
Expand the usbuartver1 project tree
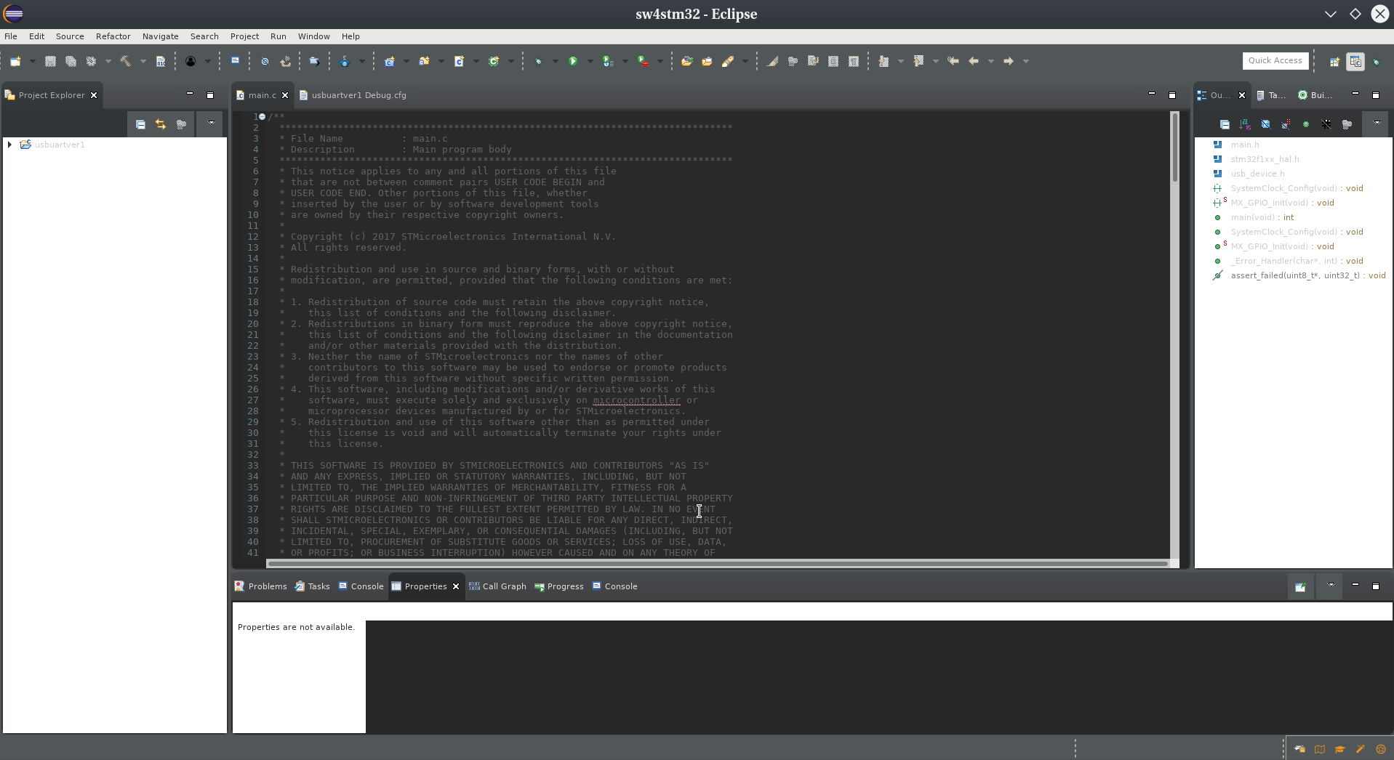pyautogui.click(x=9, y=145)
